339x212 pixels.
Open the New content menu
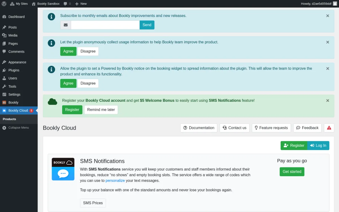pyautogui.click(x=81, y=4)
